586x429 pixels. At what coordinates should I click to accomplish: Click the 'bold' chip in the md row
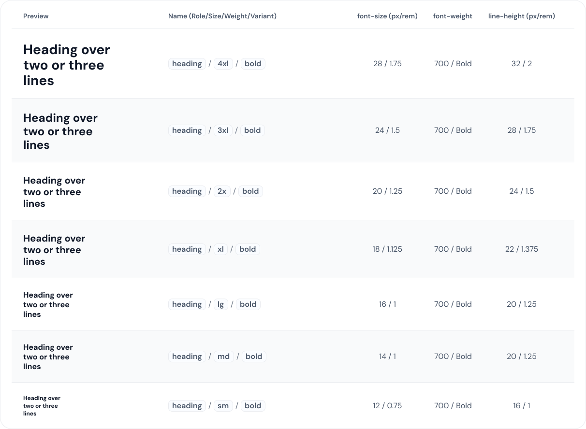click(x=254, y=356)
